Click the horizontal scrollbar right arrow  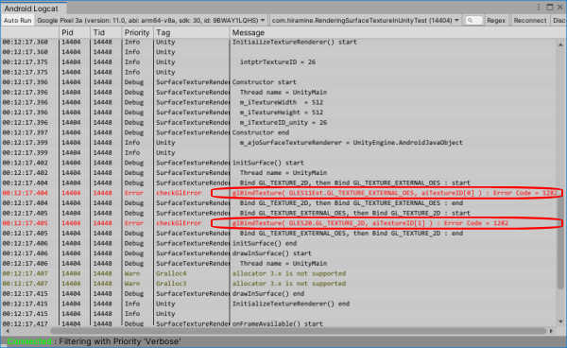point(551,331)
